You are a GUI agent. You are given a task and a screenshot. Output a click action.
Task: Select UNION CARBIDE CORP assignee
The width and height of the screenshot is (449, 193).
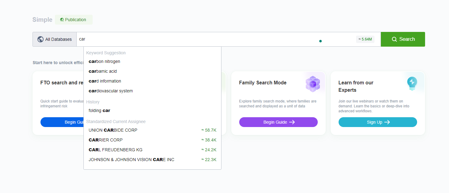(x=113, y=130)
